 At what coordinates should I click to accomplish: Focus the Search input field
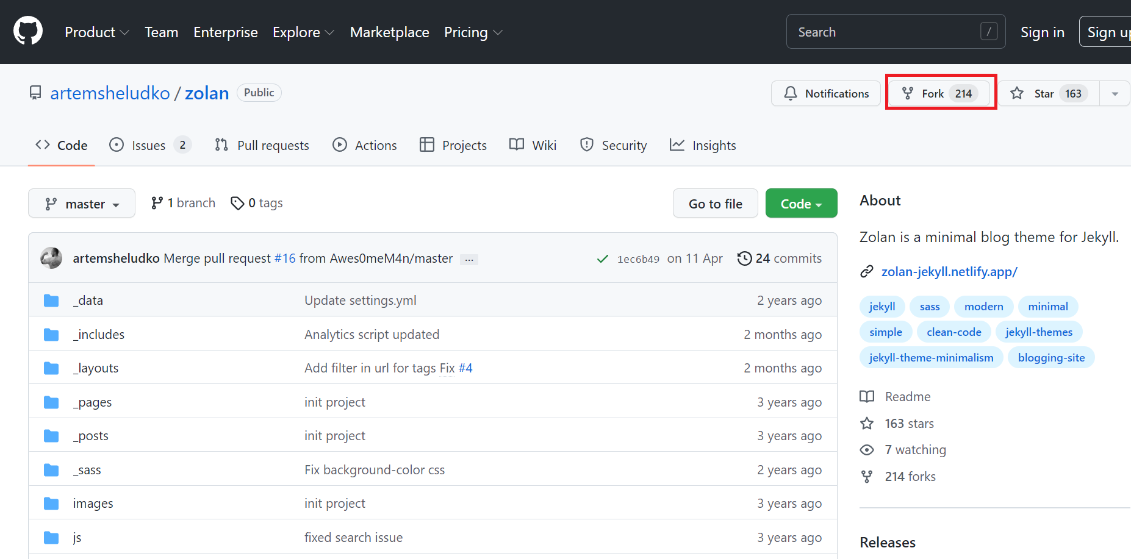885,32
